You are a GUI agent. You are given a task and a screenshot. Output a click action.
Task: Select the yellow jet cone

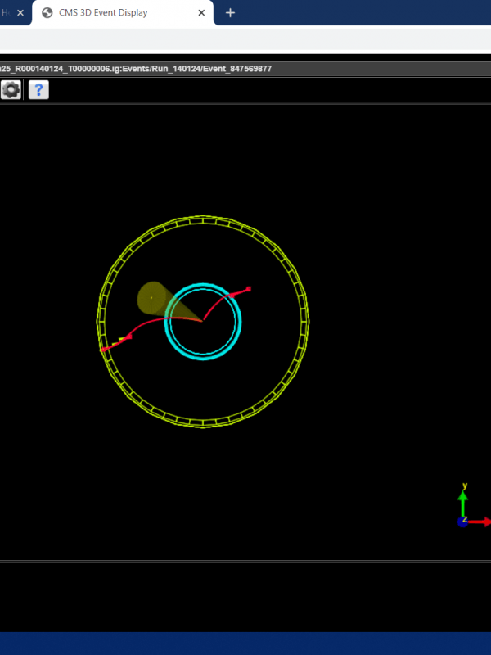pyautogui.click(x=154, y=299)
